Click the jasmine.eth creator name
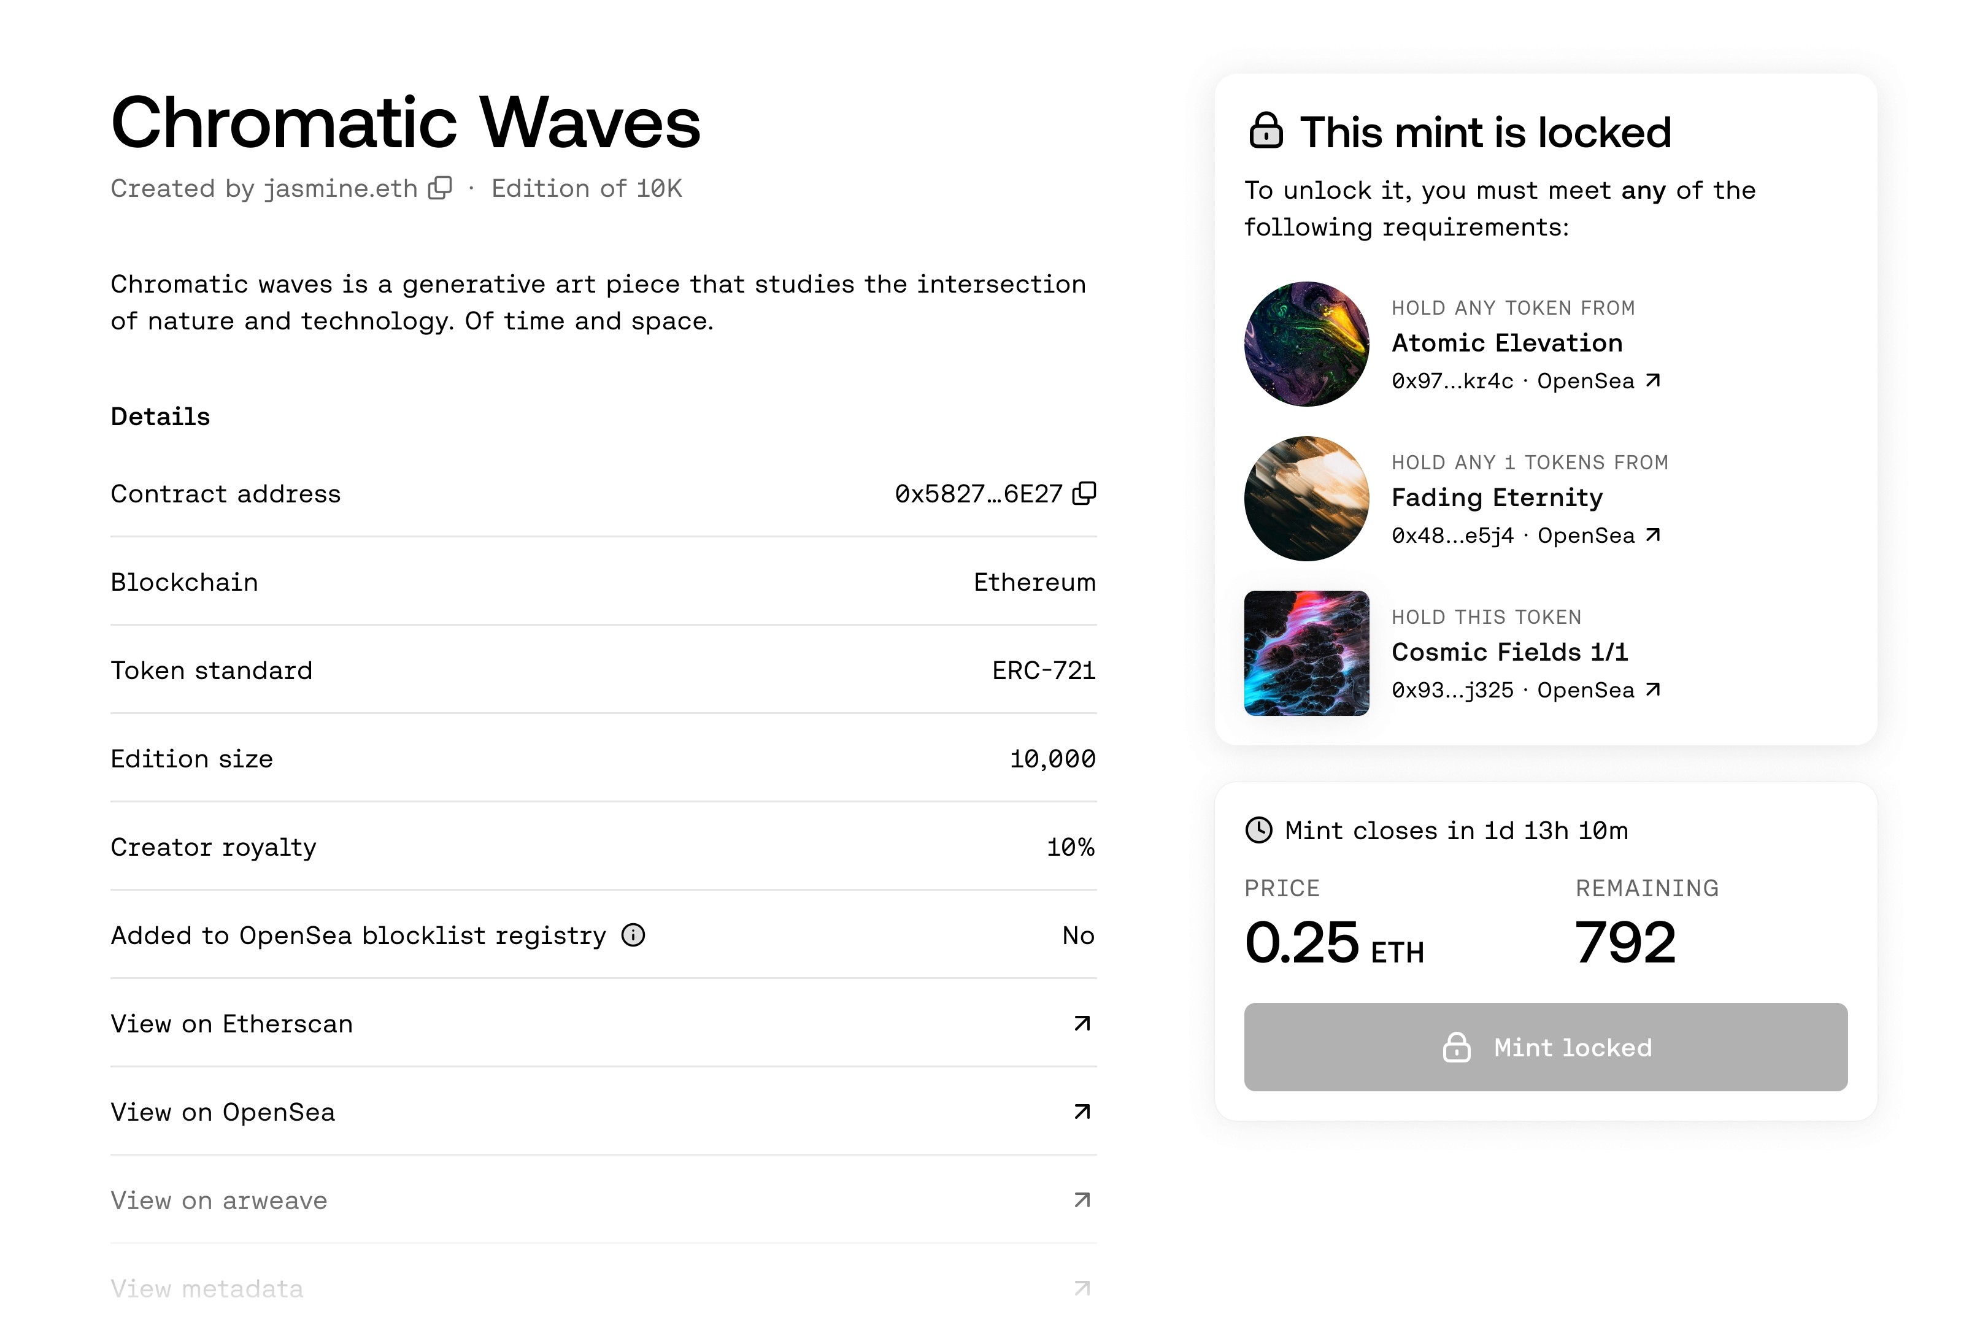This screenshot has height=1325, width=1988. click(341, 188)
